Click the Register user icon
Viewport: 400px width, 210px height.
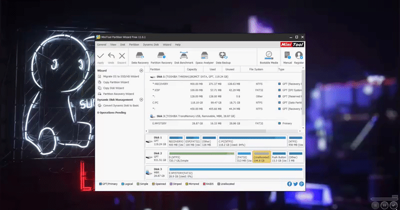pyautogui.click(x=298, y=55)
